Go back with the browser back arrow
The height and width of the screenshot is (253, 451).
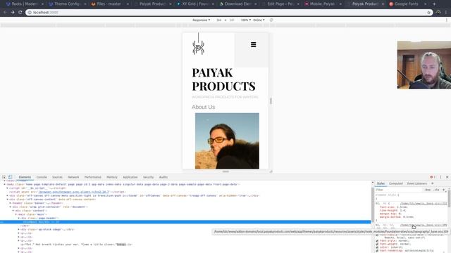5,13
